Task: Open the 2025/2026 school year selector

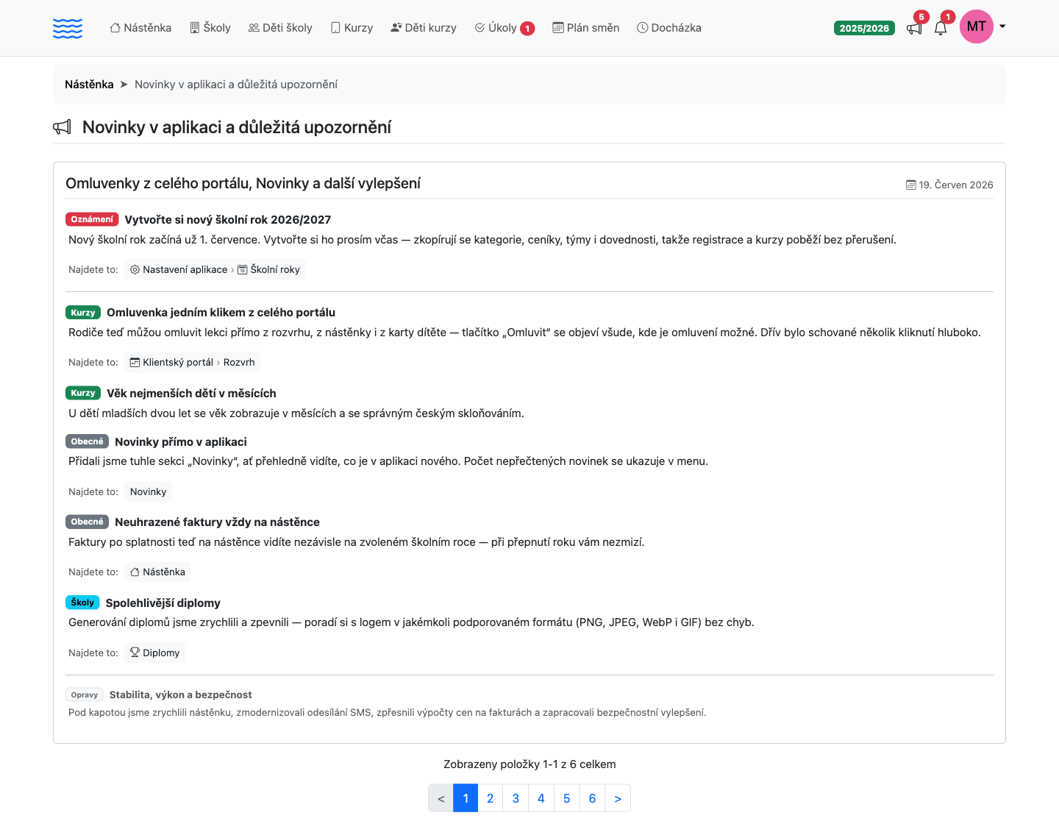Action: [864, 28]
